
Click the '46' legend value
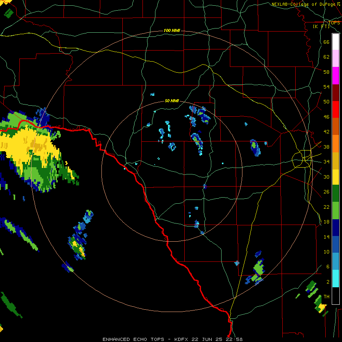pos(326,117)
